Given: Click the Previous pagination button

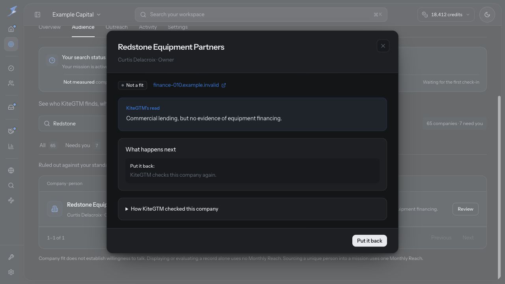Looking at the screenshot, I should (441, 238).
